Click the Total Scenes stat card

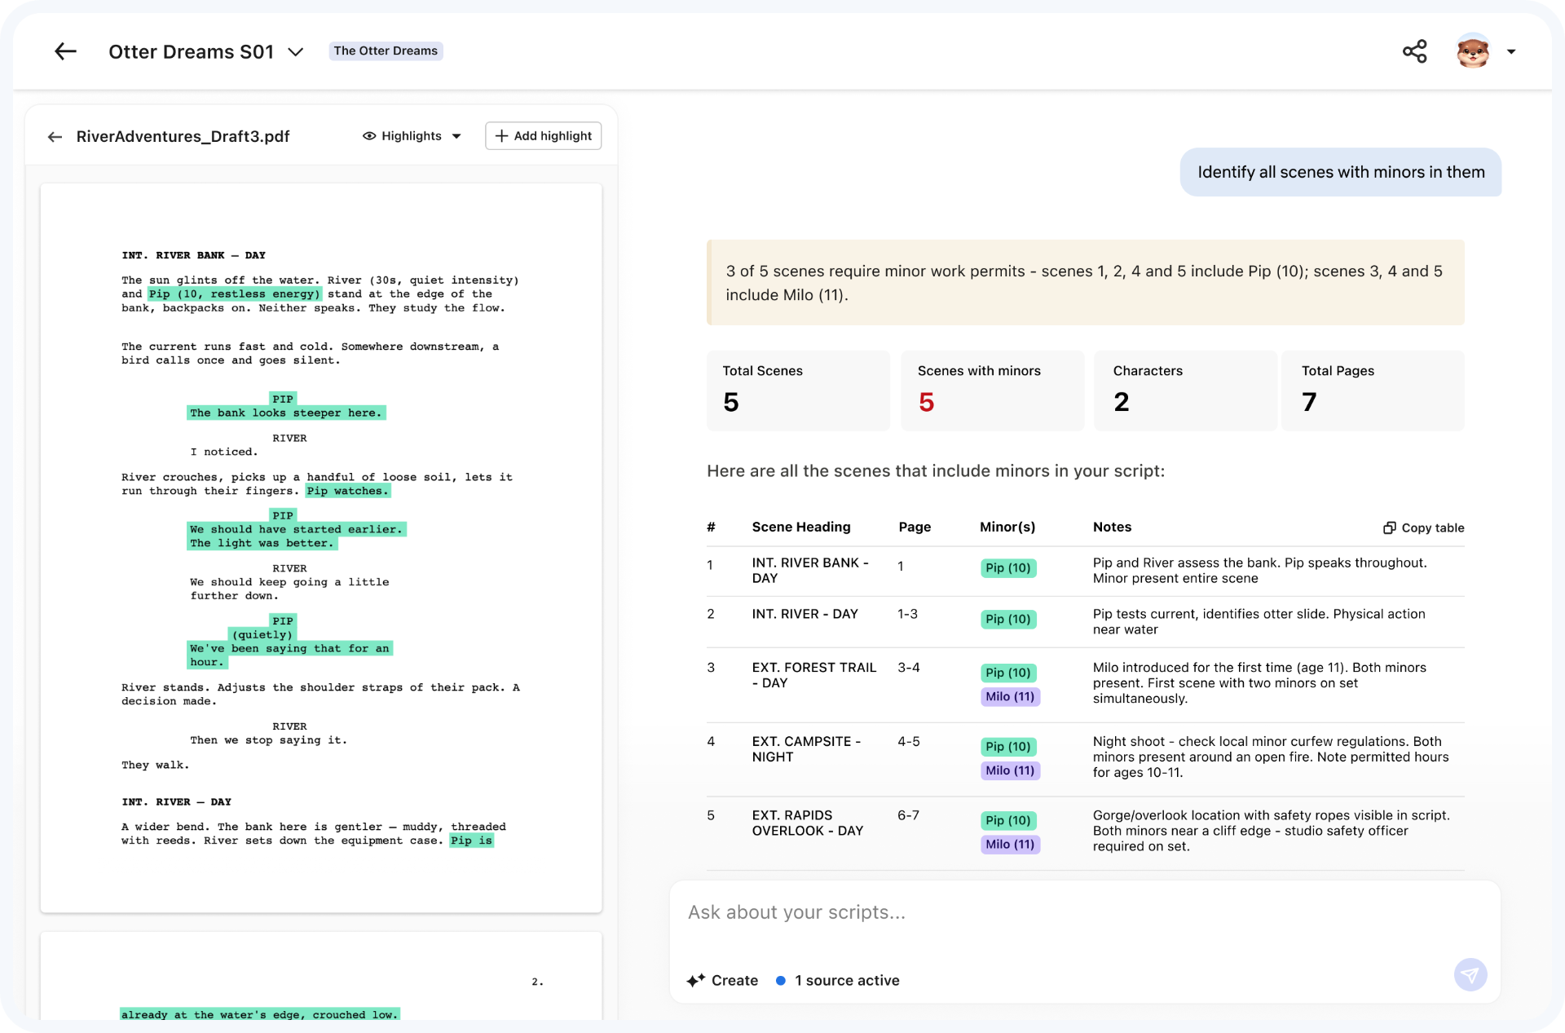pos(798,391)
